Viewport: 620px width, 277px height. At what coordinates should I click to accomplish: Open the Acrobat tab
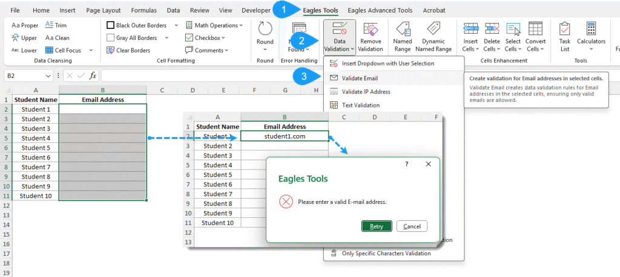pyautogui.click(x=434, y=10)
